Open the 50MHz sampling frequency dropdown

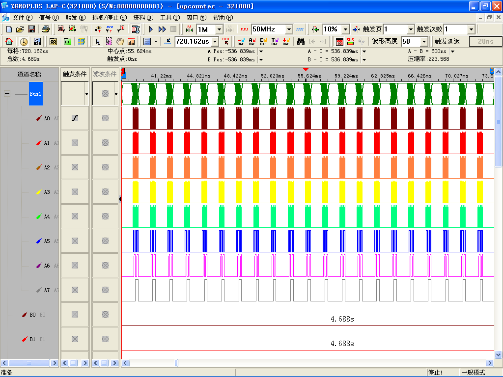(289, 29)
